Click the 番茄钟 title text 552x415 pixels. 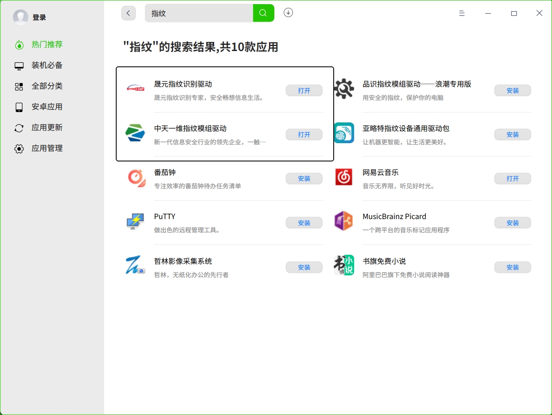(x=165, y=173)
